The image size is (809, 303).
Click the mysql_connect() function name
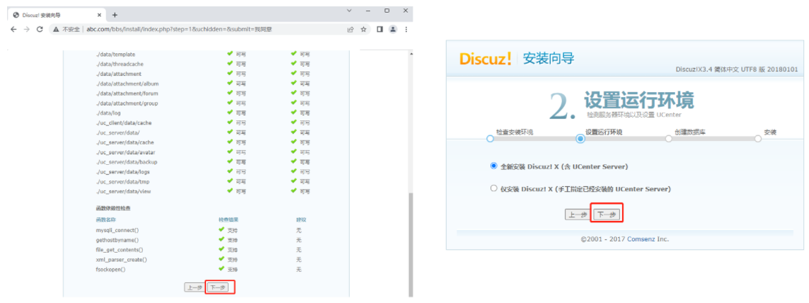tap(117, 230)
